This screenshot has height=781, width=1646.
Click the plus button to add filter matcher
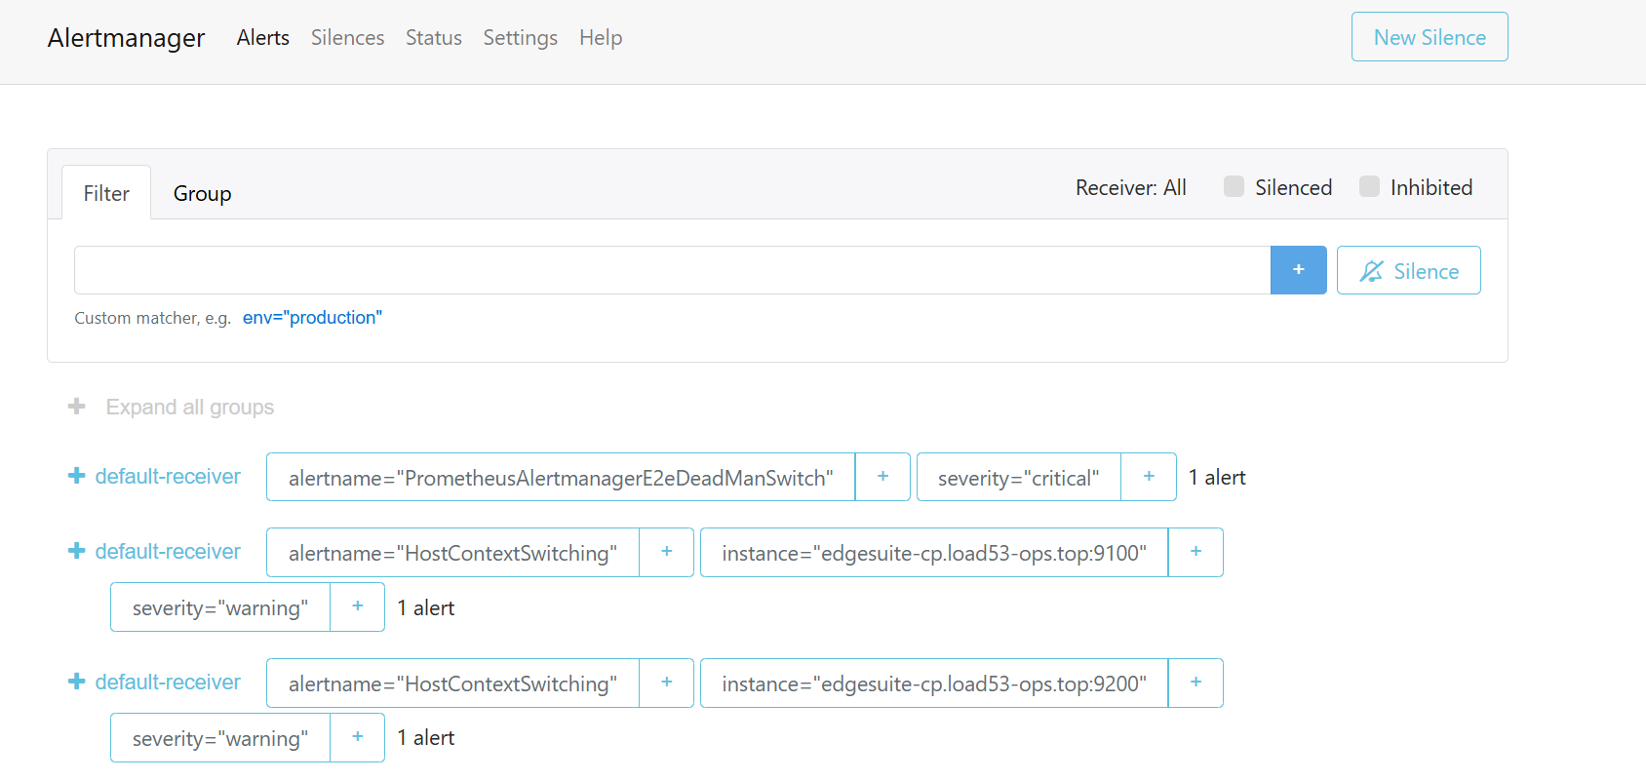click(x=1298, y=270)
